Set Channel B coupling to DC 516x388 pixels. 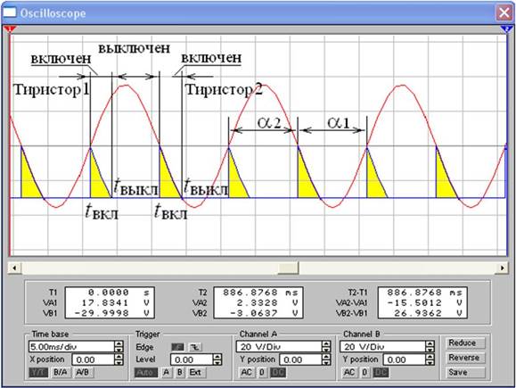[x=381, y=373]
